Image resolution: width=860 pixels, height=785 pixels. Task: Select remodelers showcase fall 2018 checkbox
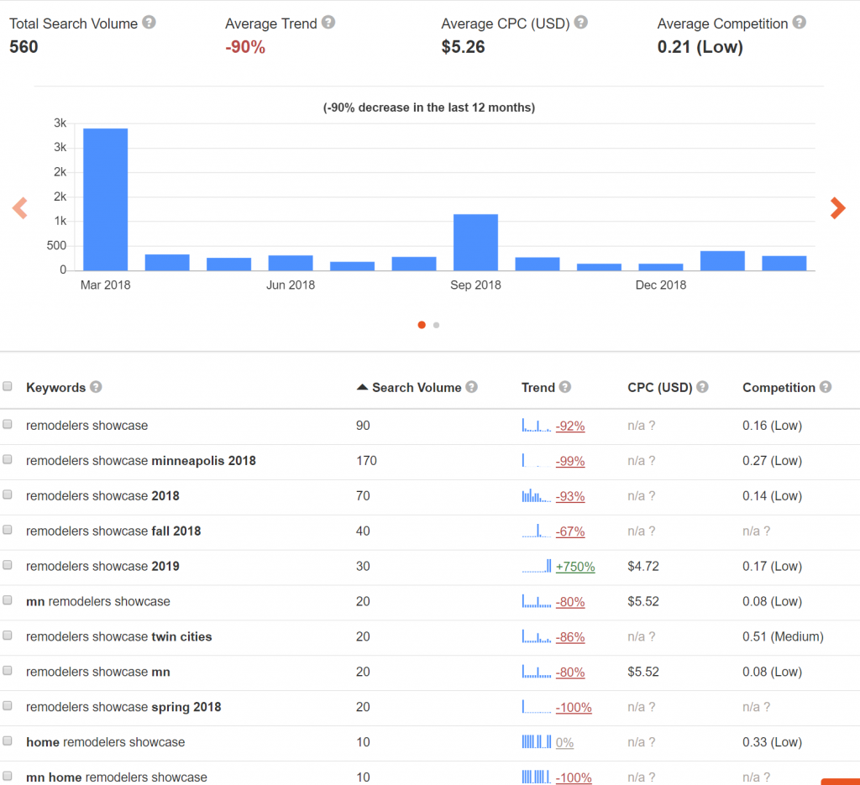[8, 530]
